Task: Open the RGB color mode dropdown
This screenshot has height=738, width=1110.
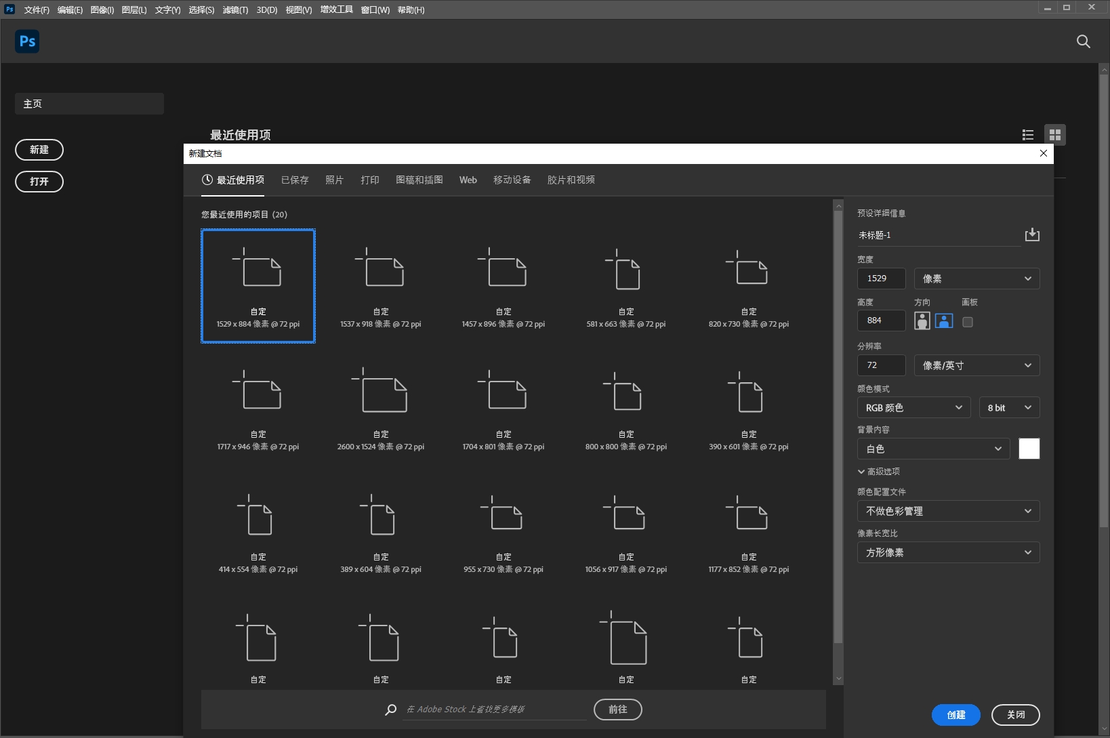Action: pos(913,407)
